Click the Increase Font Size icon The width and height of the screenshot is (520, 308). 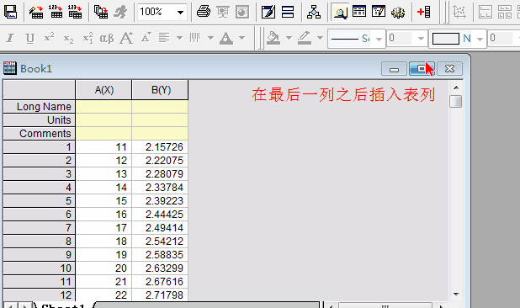[x=126, y=38]
